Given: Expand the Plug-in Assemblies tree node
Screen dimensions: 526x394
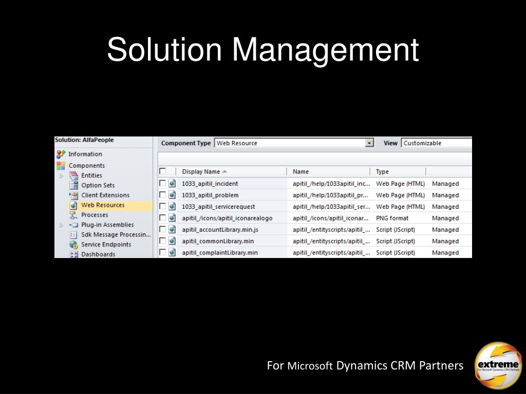Looking at the screenshot, I should click(x=62, y=226).
